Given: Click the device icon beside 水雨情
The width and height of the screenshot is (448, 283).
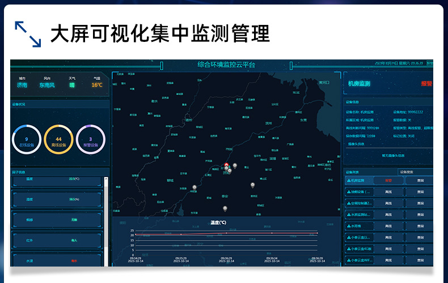Looking at the screenshot, I should pos(349,226).
